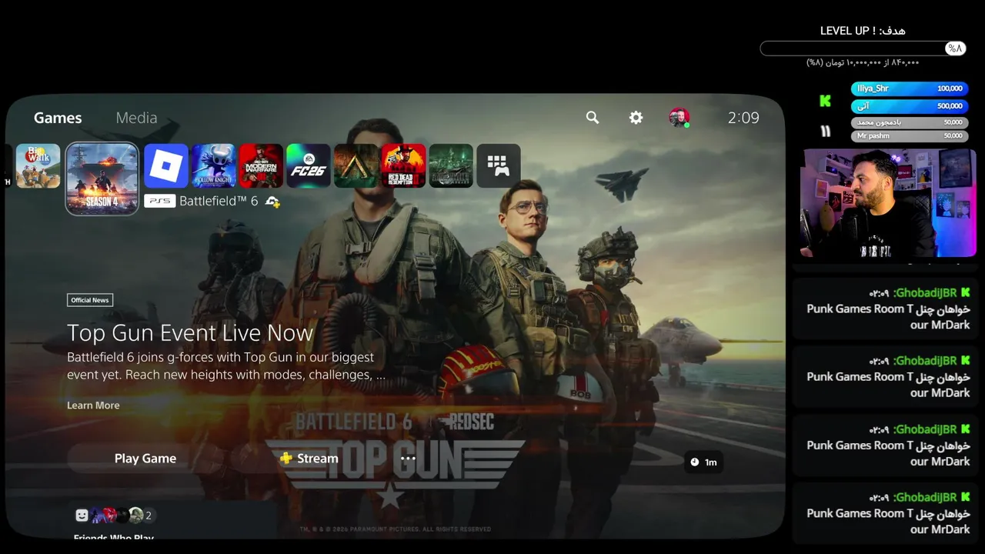985x554 pixels.
Task: Select the Hollow Knight game tile
Action: (x=214, y=165)
